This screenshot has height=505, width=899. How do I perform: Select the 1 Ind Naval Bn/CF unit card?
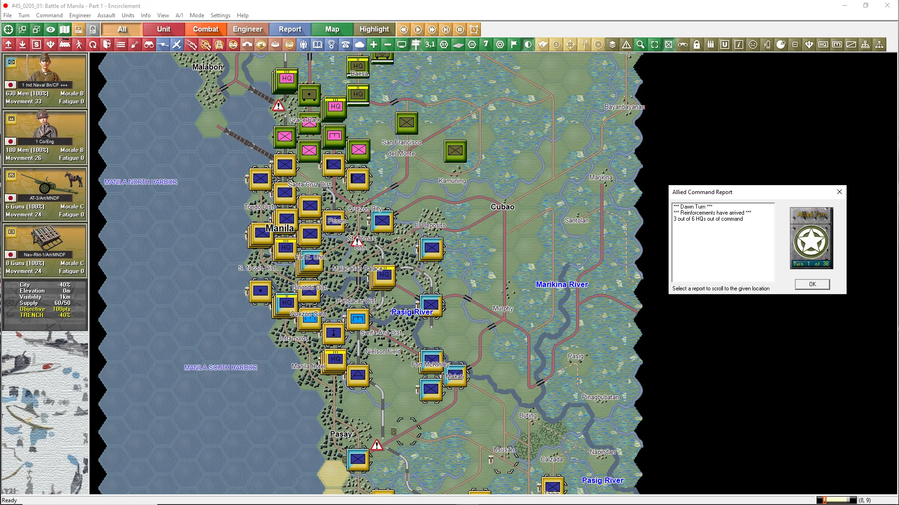(44, 80)
